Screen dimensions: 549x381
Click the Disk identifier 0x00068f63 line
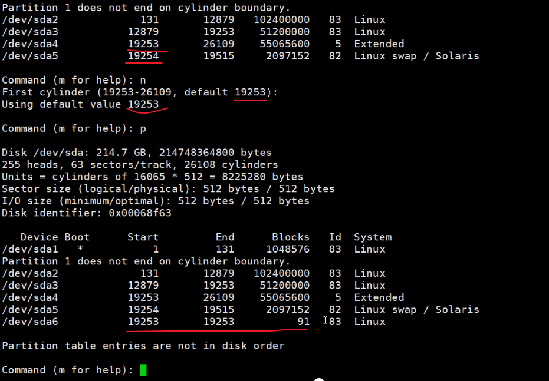[87, 213]
